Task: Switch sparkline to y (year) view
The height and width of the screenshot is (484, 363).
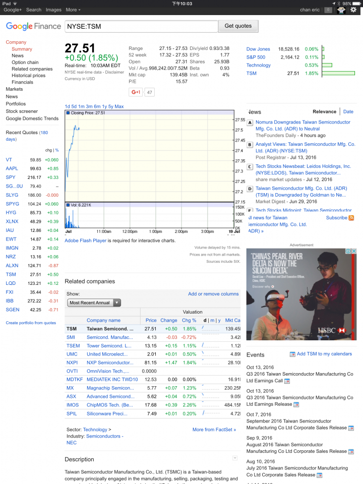Action: [219, 321]
